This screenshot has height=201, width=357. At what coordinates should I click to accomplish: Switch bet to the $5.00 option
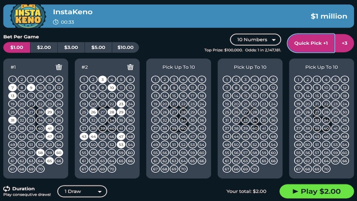coord(98,47)
